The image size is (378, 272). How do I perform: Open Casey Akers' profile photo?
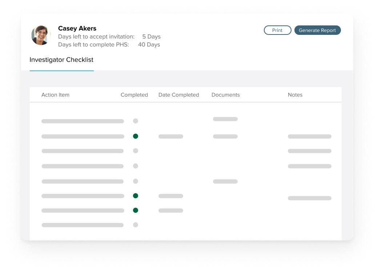(40, 35)
